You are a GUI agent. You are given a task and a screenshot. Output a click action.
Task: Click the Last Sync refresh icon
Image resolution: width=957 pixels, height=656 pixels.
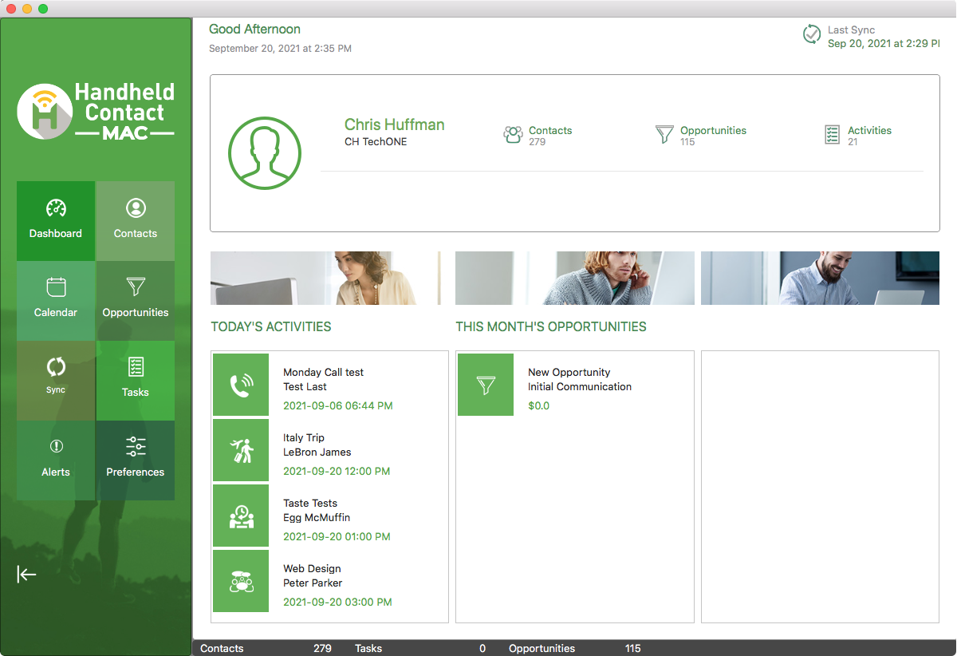pyautogui.click(x=812, y=34)
